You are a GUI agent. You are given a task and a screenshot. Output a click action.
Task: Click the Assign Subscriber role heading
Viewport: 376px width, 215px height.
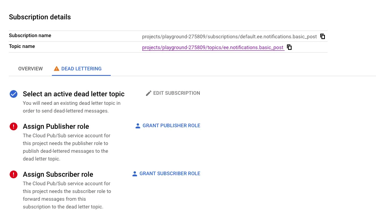tap(58, 174)
